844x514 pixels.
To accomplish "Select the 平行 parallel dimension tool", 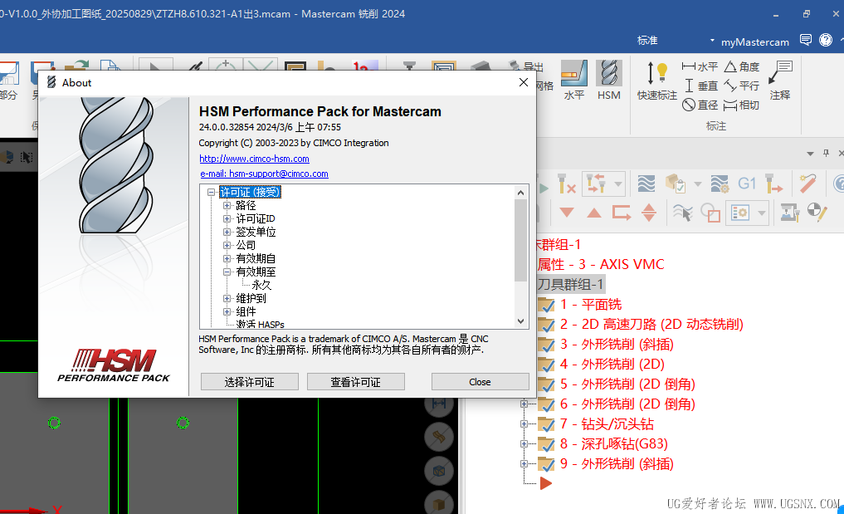I will (x=741, y=86).
